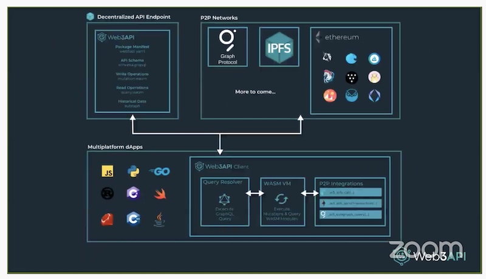Image resolution: width=486 pixels, height=279 pixels.
Task: Select the orange Swift bird logo
Action: click(x=160, y=194)
